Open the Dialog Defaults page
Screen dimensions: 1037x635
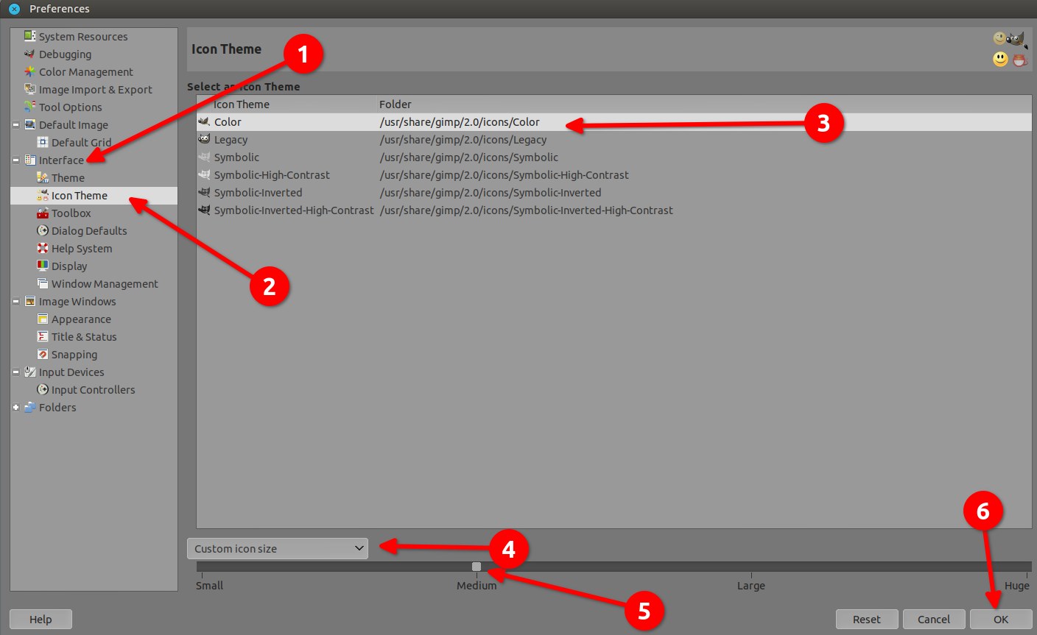click(x=89, y=230)
